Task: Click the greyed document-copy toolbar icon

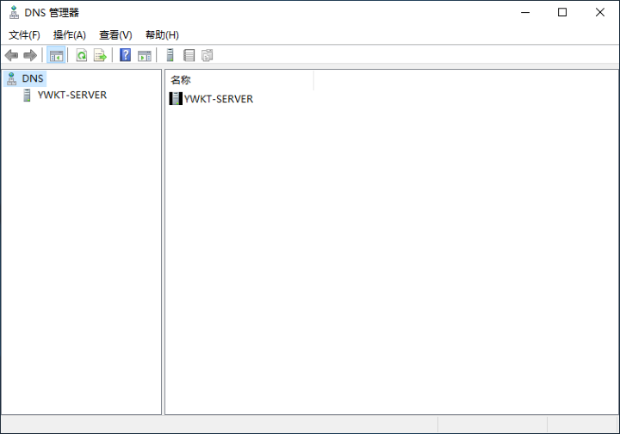Action: [x=208, y=55]
